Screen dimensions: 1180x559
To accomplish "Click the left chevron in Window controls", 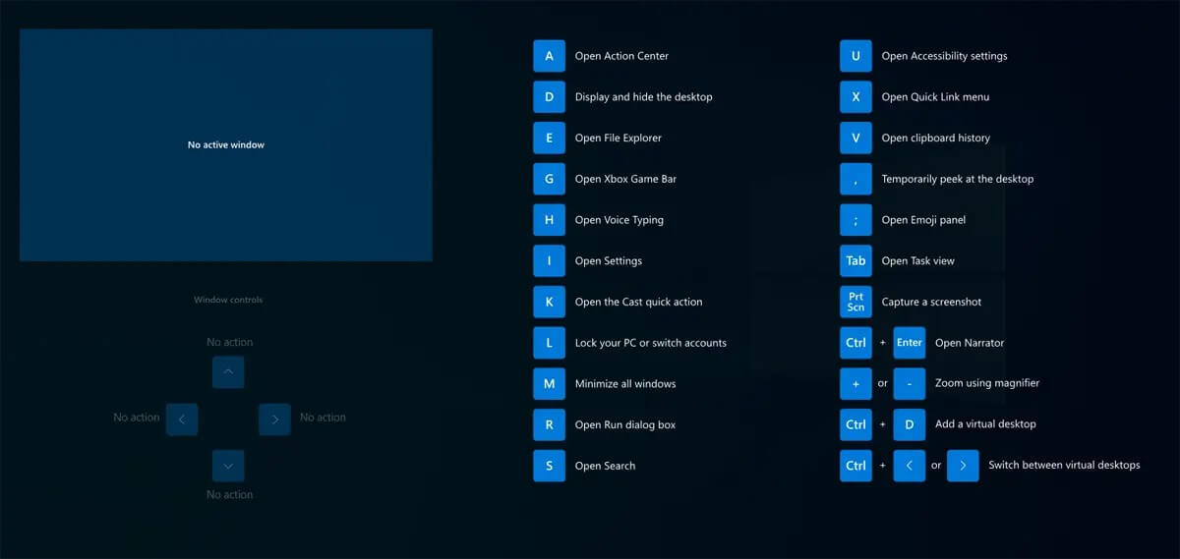I will point(182,419).
